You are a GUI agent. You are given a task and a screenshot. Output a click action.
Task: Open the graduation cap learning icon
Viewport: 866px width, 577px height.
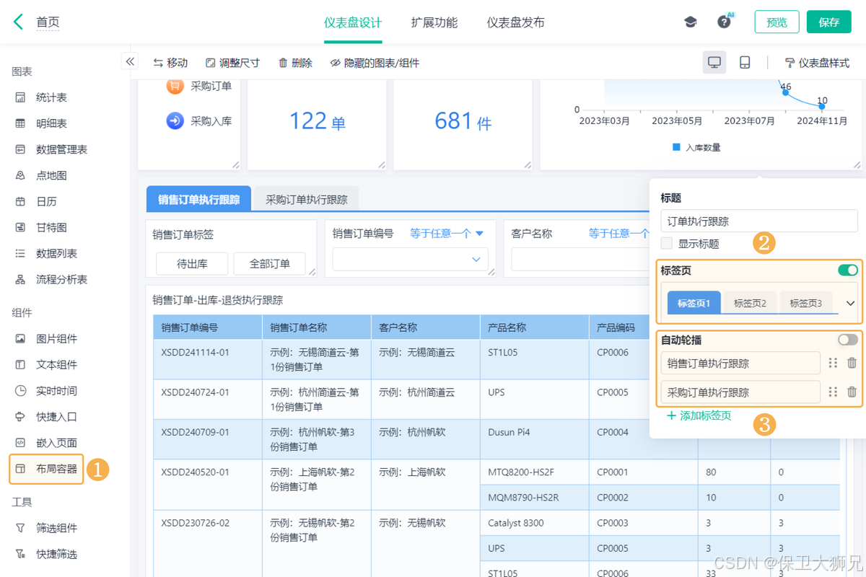tap(691, 22)
